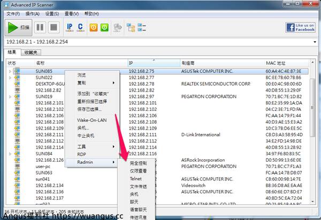Viewport: 321px width, 220px height.
Task: Click the manufacturer cell D-Link International
Action: pos(201,134)
